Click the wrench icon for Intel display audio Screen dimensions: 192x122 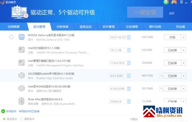pos(162,89)
